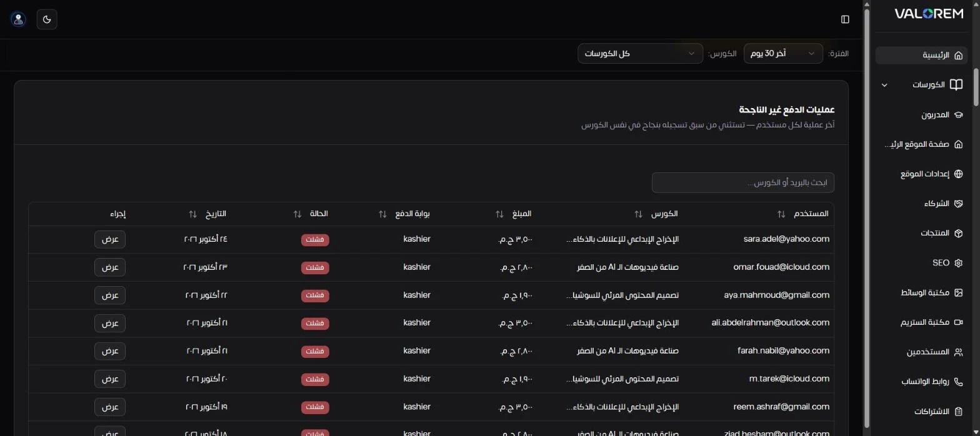Image resolution: width=980 pixels, height=436 pixels.
Task: Sort by بوابة الدفع column arrows
Action: (x=382, y=214)
